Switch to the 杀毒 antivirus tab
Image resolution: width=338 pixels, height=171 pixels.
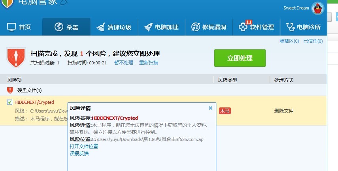(66, 27)
